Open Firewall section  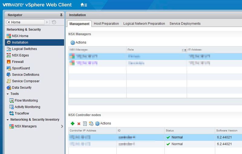tap(18, 62)
